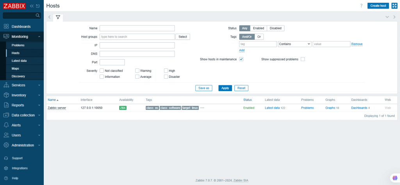Open Latest data under Monitoring
400x185 pixels.
tap(19, 61)
